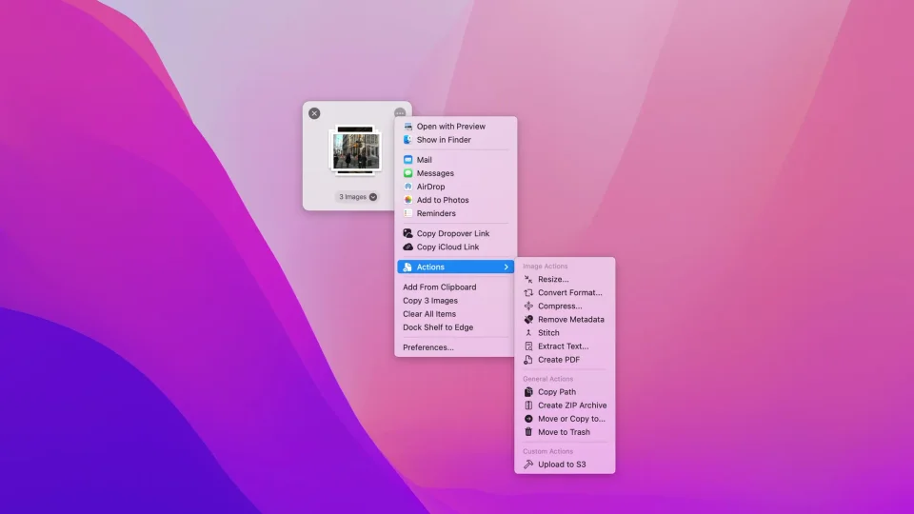Choose Add to Photos
The width and height of the screenshot is (914, 514).
click(443, 200)
